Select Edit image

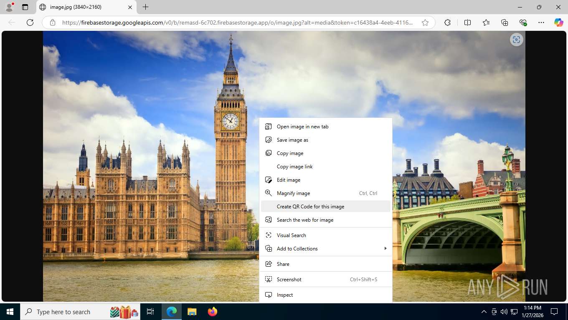pos(326,180)
